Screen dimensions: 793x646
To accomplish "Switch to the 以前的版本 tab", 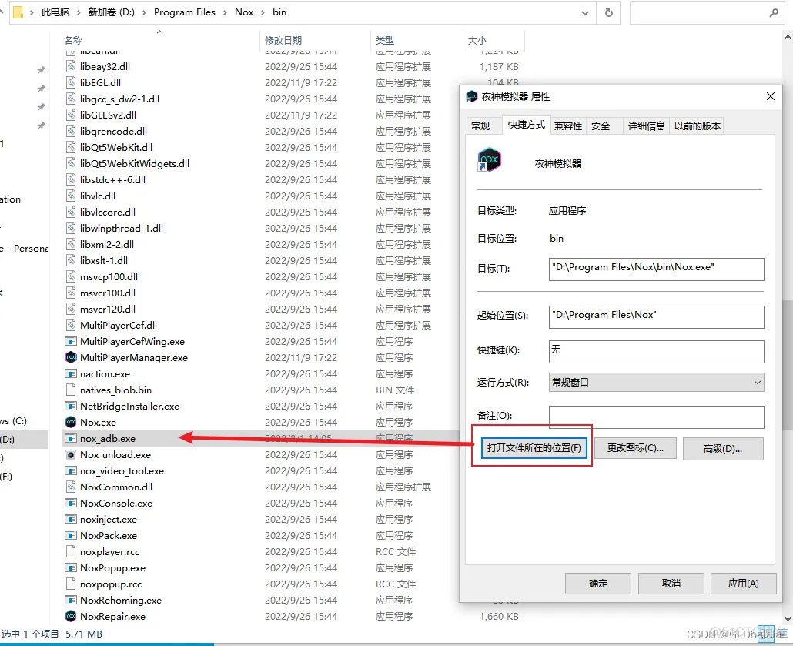I will point(697,126).
